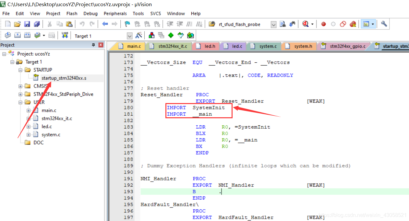Image resolution: width=409 pixels, height=221 pixels.
Task: Open the Flash menu
Action: [72, 14]
